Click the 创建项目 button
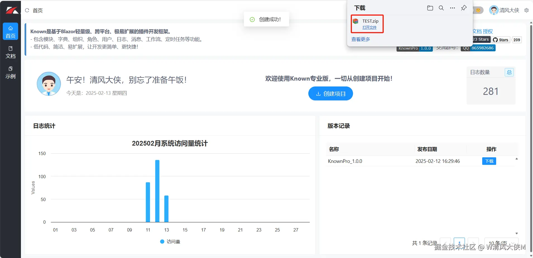 coord(331,94)
